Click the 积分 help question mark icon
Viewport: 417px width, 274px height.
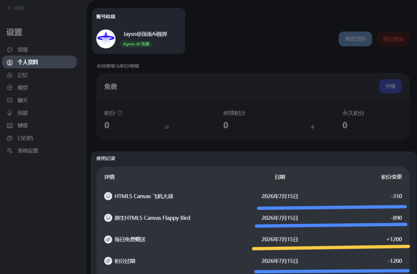pyautogui.click(x=120, y=113)
